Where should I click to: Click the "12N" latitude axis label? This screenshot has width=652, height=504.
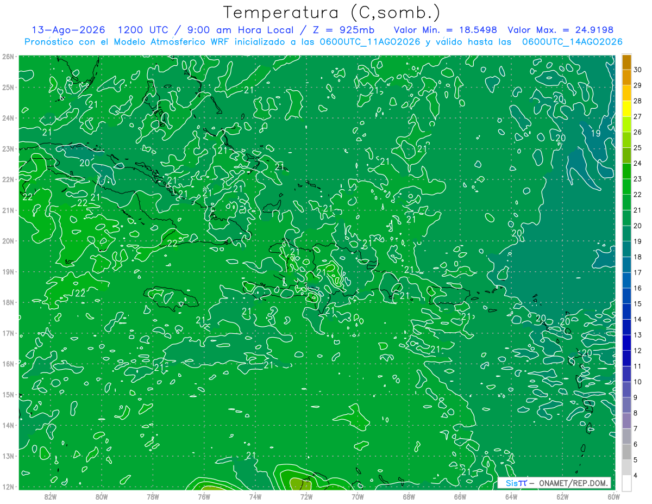coord(8,487)
